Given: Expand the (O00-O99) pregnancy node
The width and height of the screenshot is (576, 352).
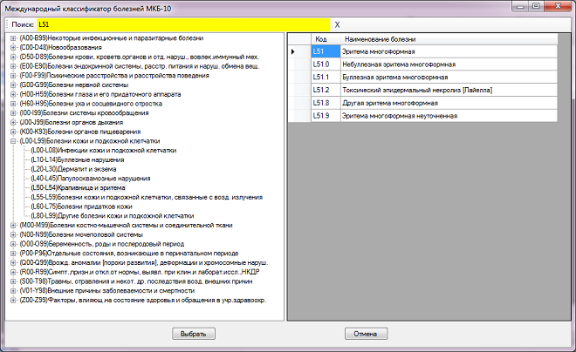Looking at the screenshot, I should coord(13,244).
